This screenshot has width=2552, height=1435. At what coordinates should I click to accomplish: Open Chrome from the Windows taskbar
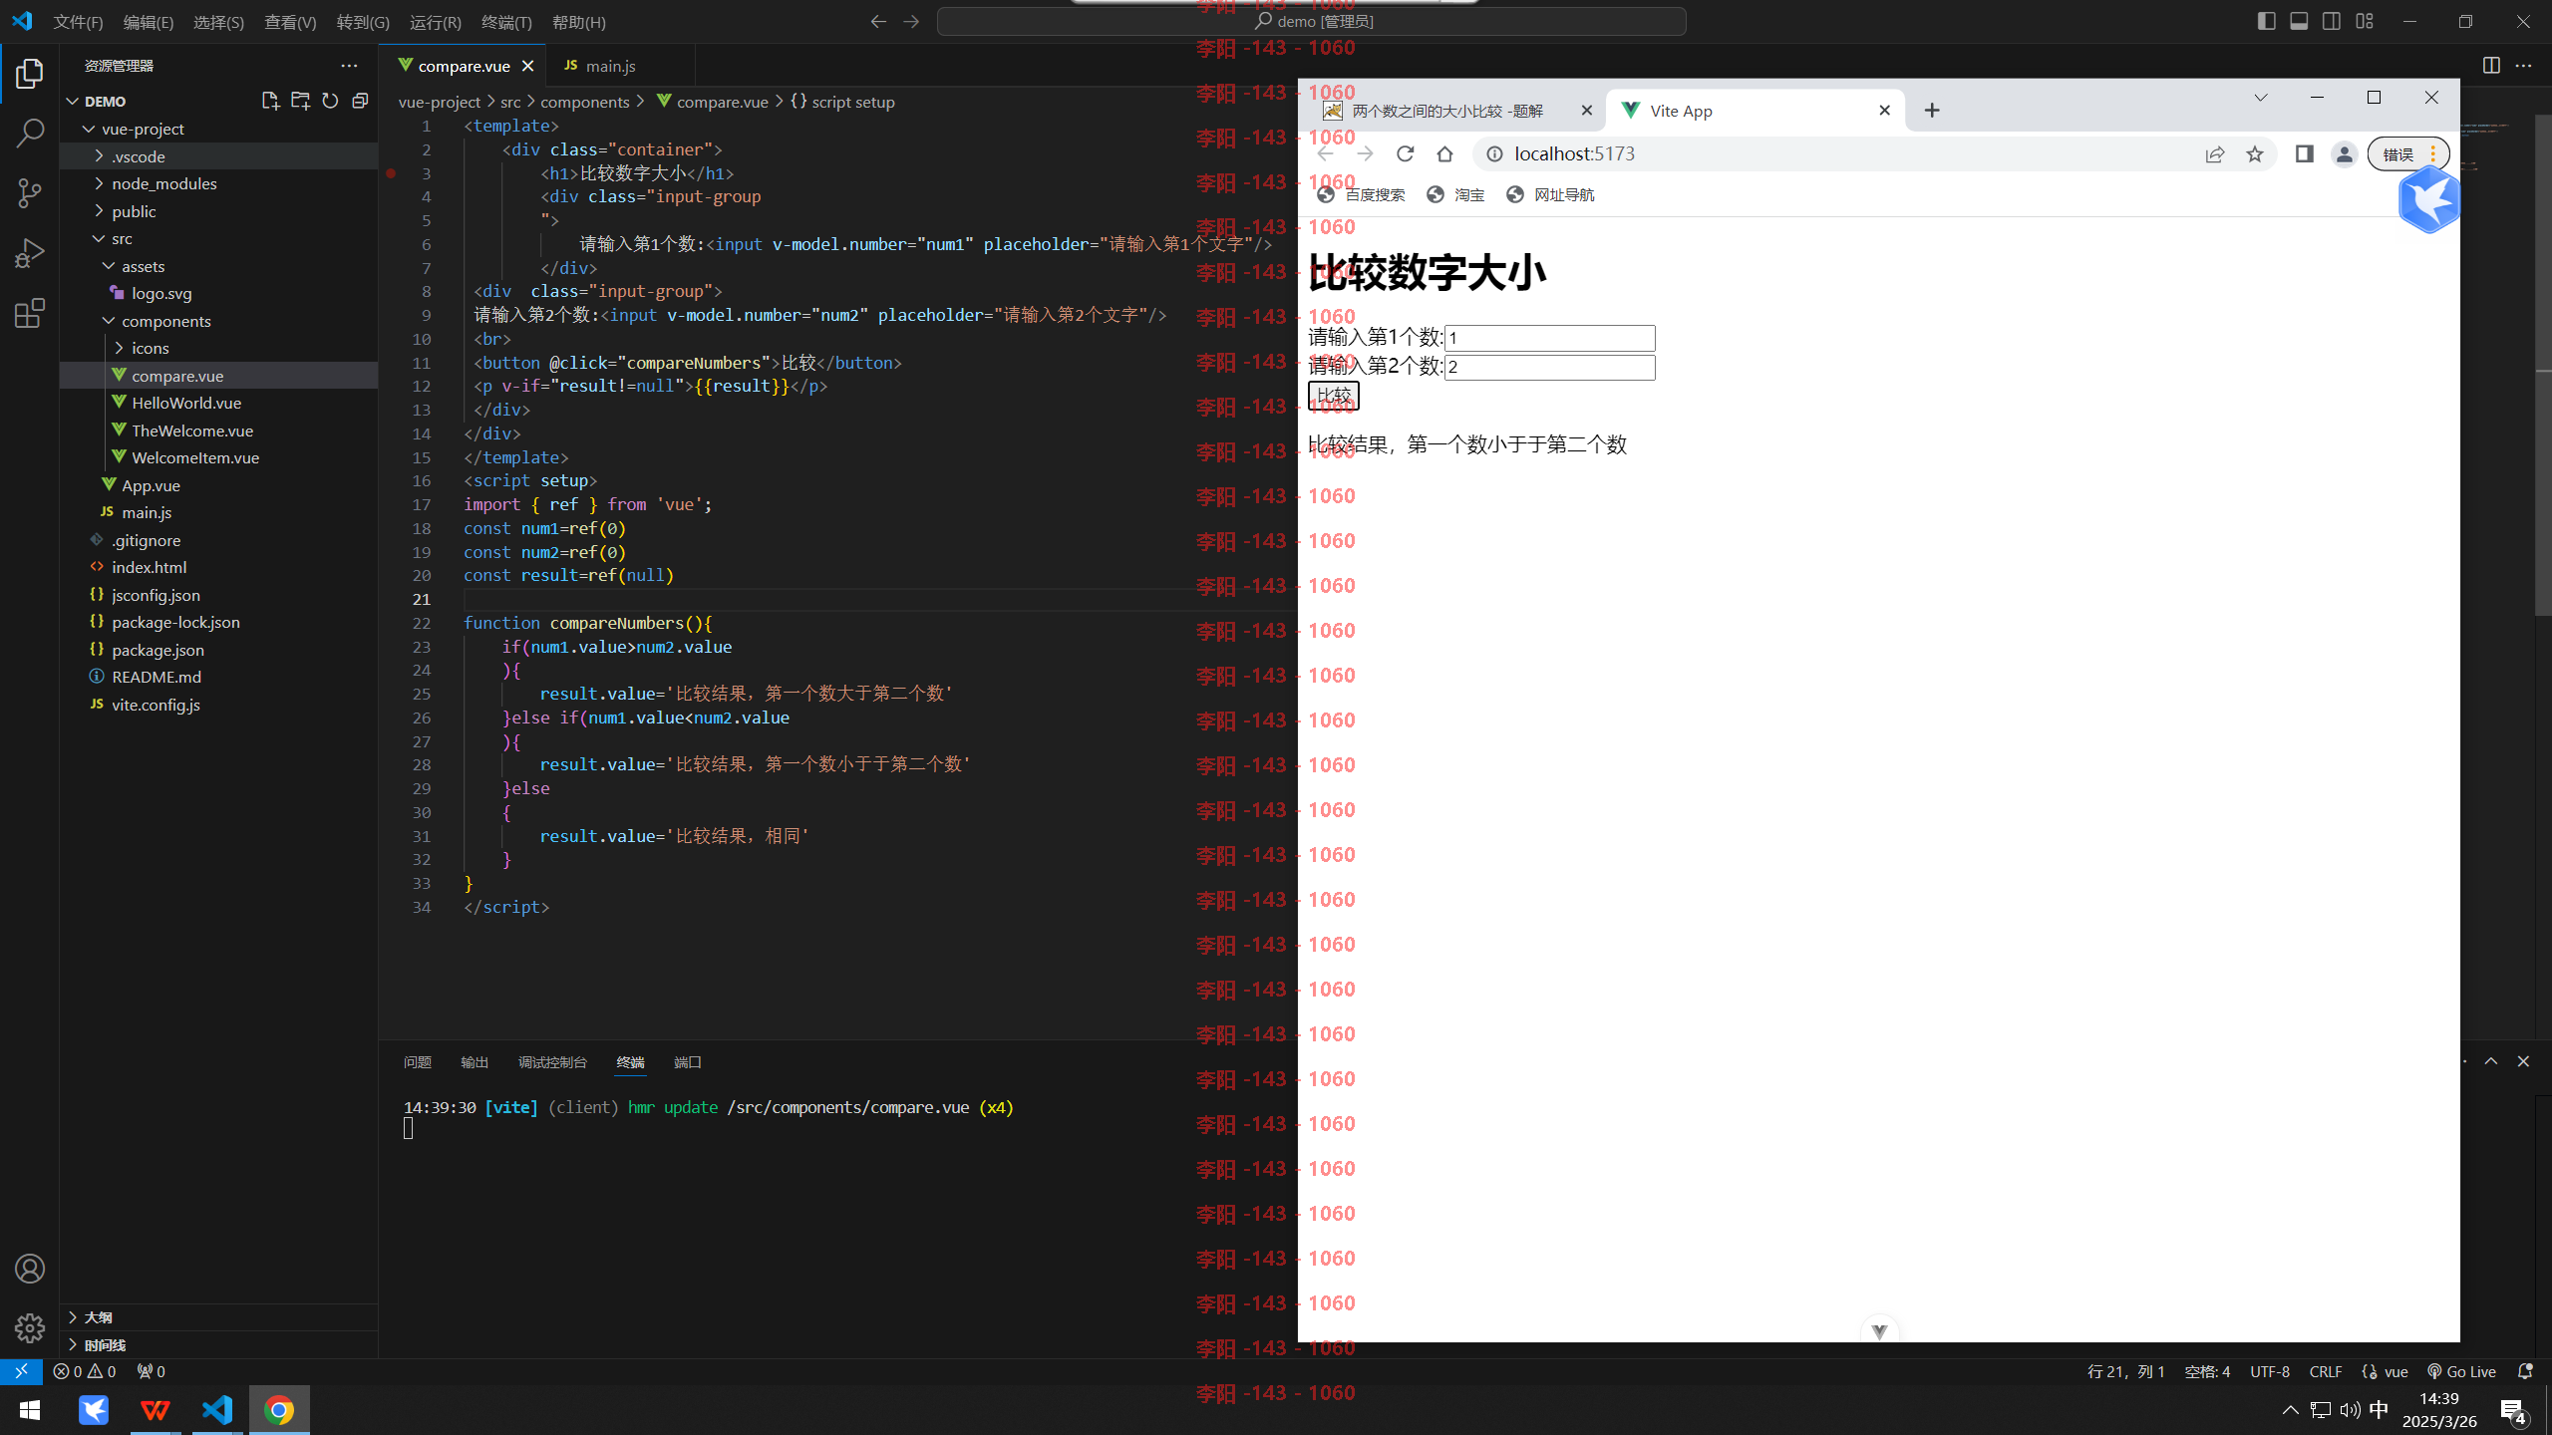pos(279,1409)
